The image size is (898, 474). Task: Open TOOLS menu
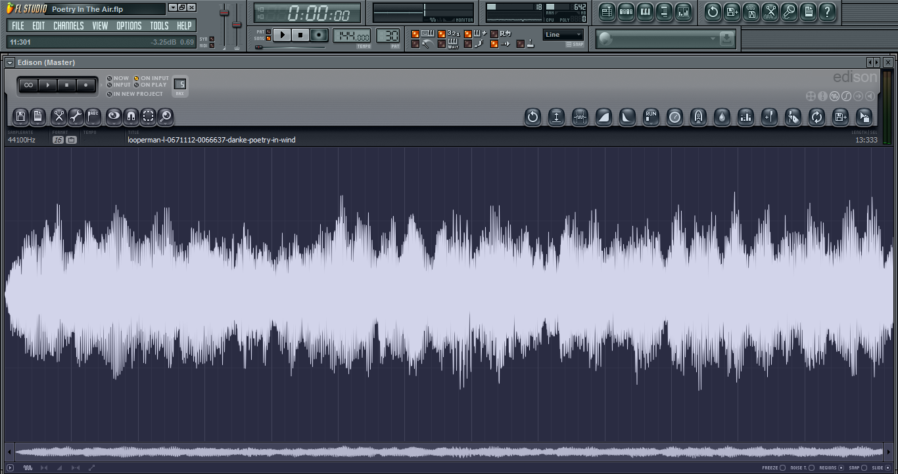(159, 26)
